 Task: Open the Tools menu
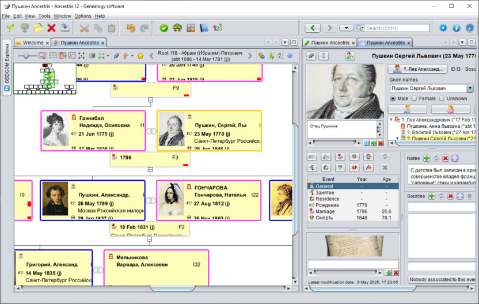(x=44, y=16)
